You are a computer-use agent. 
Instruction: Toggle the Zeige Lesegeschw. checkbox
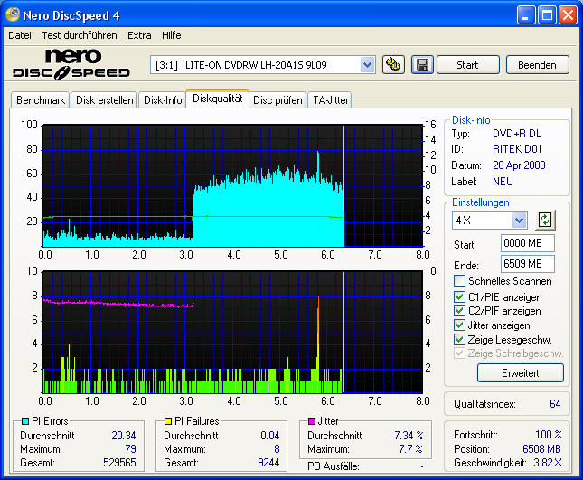click(460, 339)
